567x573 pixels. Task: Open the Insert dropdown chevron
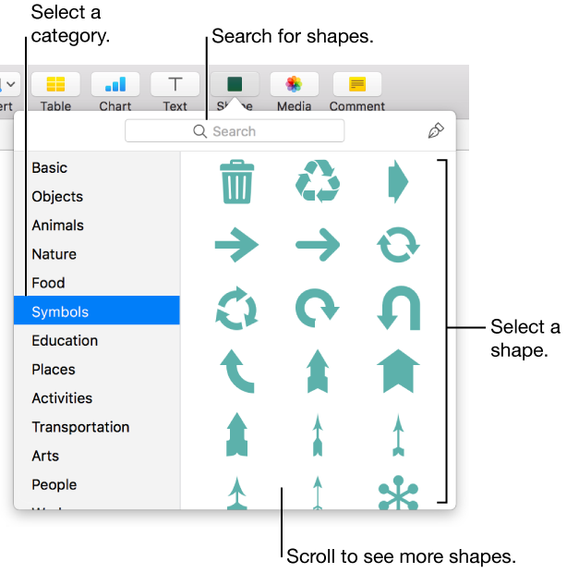(x=10, y=84)
